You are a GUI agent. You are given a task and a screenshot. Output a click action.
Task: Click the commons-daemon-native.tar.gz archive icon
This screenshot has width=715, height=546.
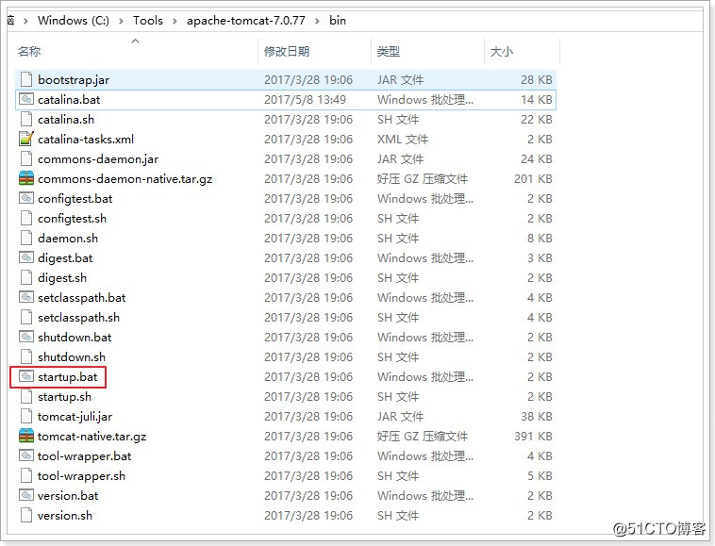pos(26,178)
